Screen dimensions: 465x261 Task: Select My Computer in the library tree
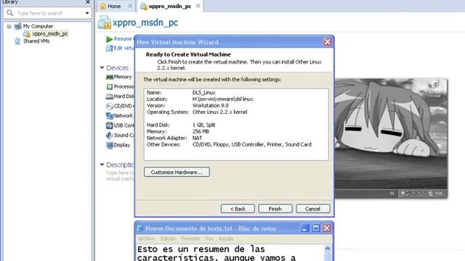(38, 26)
